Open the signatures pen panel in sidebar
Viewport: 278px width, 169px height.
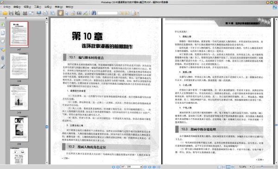pos(3,66)
